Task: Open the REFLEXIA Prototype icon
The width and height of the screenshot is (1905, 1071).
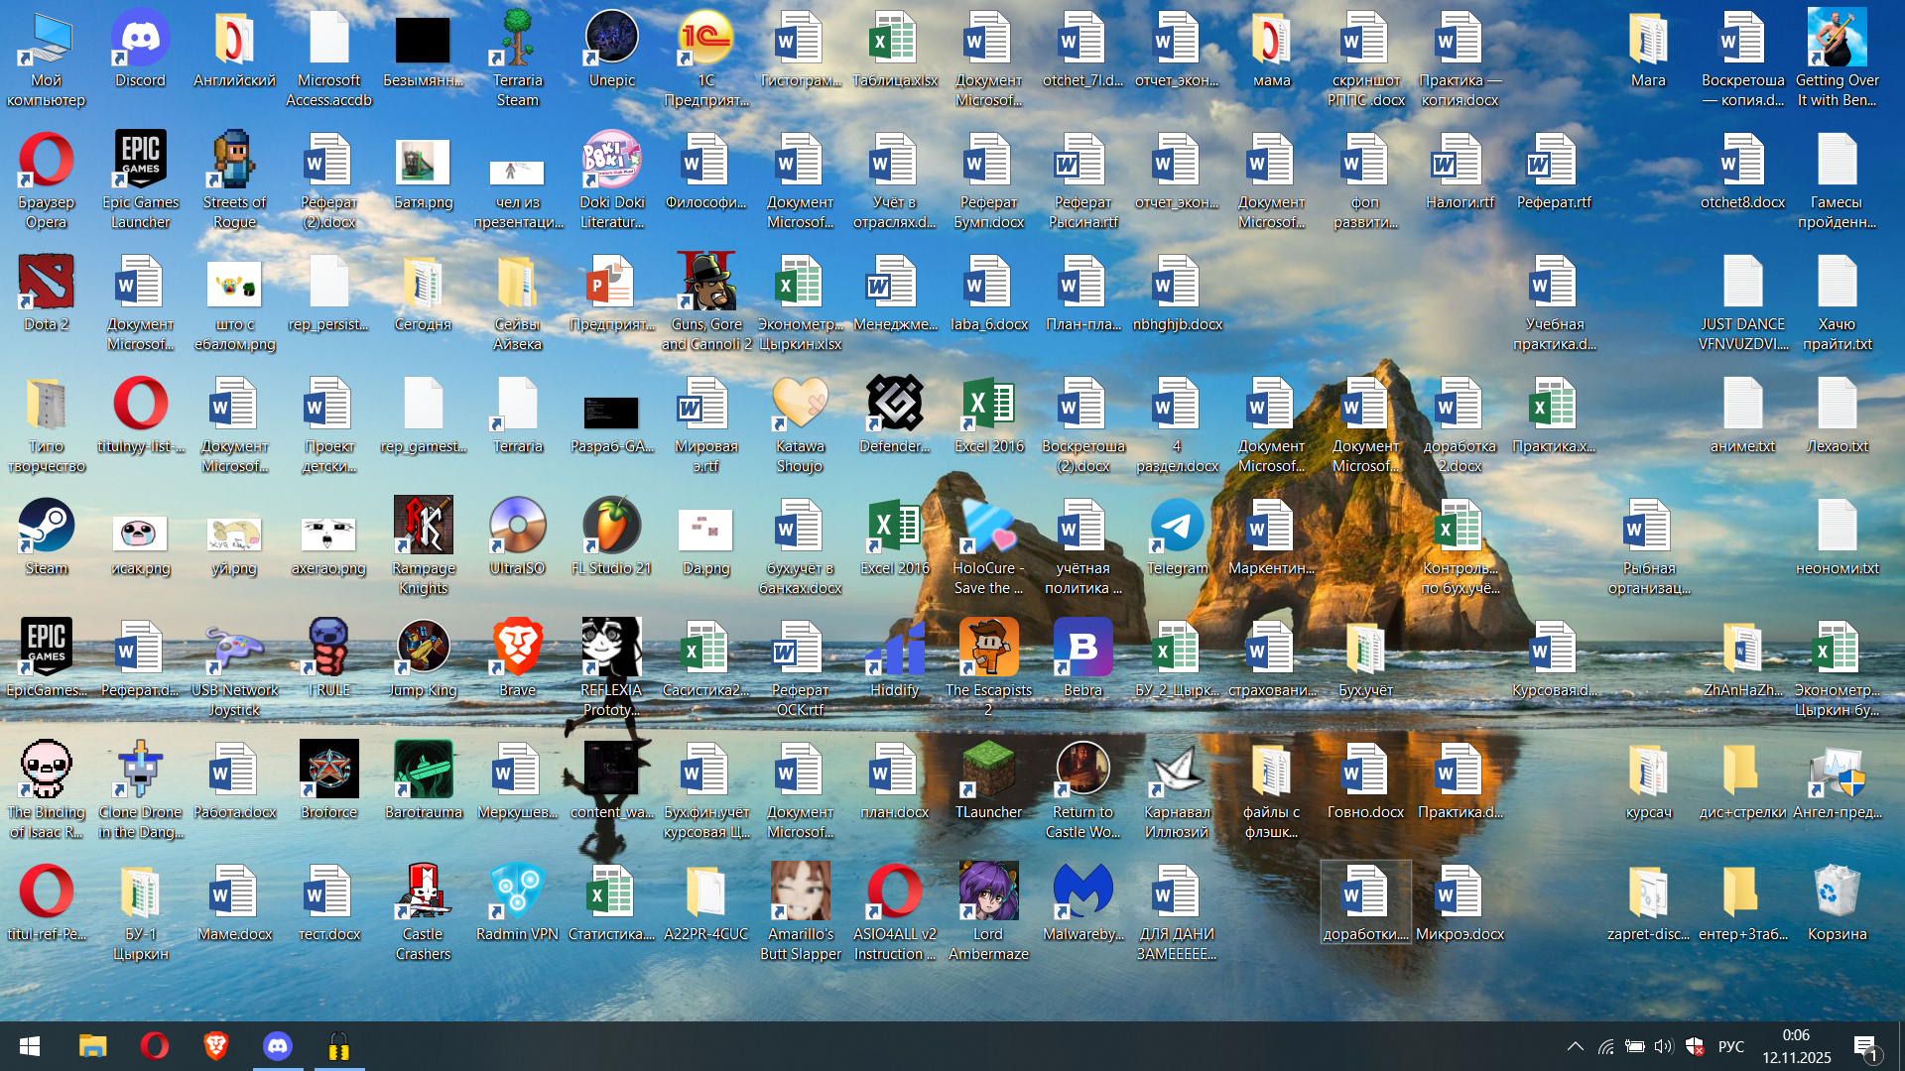Action: (612, 669)
